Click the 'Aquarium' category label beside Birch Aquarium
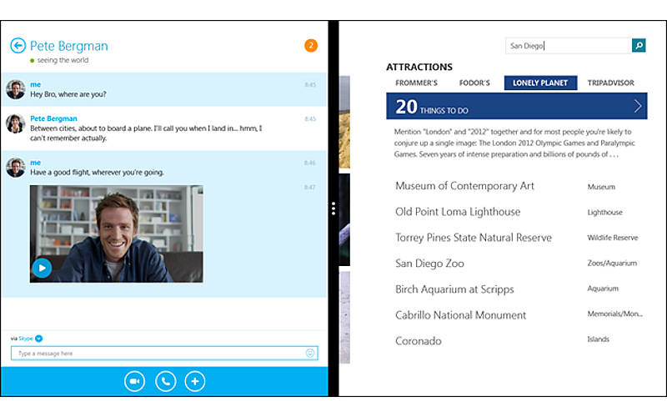667x417 pixels. tap(603, 288)
